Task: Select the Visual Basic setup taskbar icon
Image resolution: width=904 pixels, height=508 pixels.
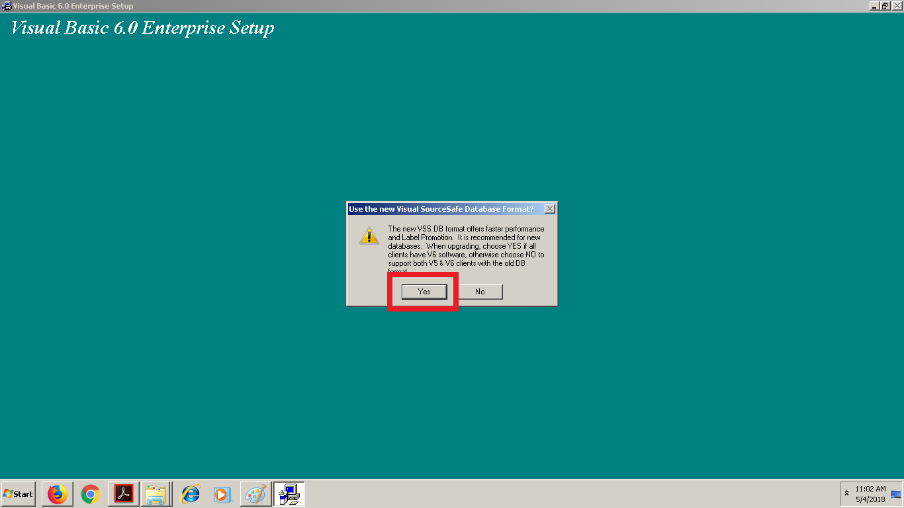Action: [289, 494]
